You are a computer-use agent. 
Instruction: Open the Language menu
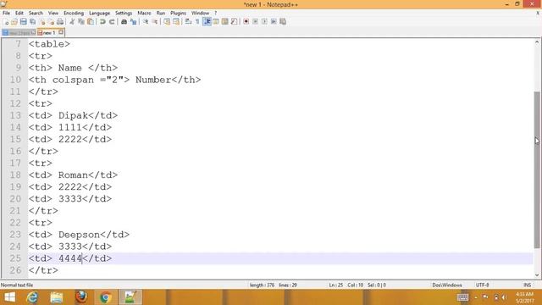tap(100, 14)
